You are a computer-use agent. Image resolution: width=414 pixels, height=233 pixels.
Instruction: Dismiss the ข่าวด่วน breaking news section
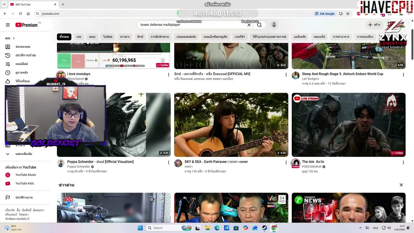pos(401,185)
